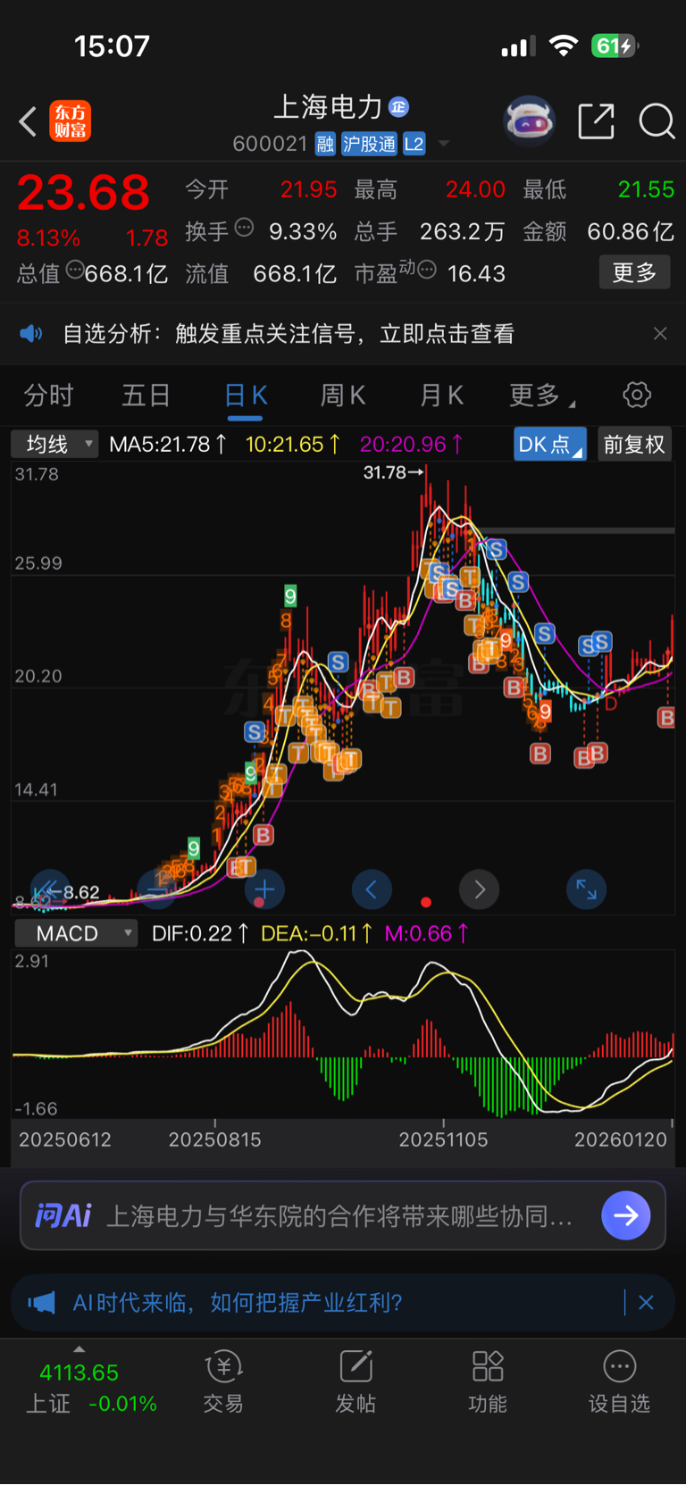Expand chart to fullscreen with arrows icon

(587, 889)
